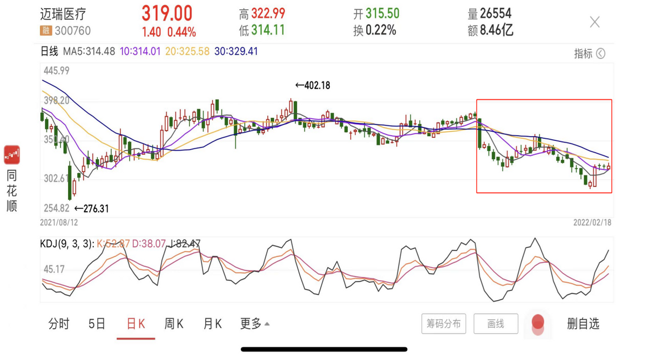Tap the 迈瑞医疗 stock name

(x=63, y=14)
